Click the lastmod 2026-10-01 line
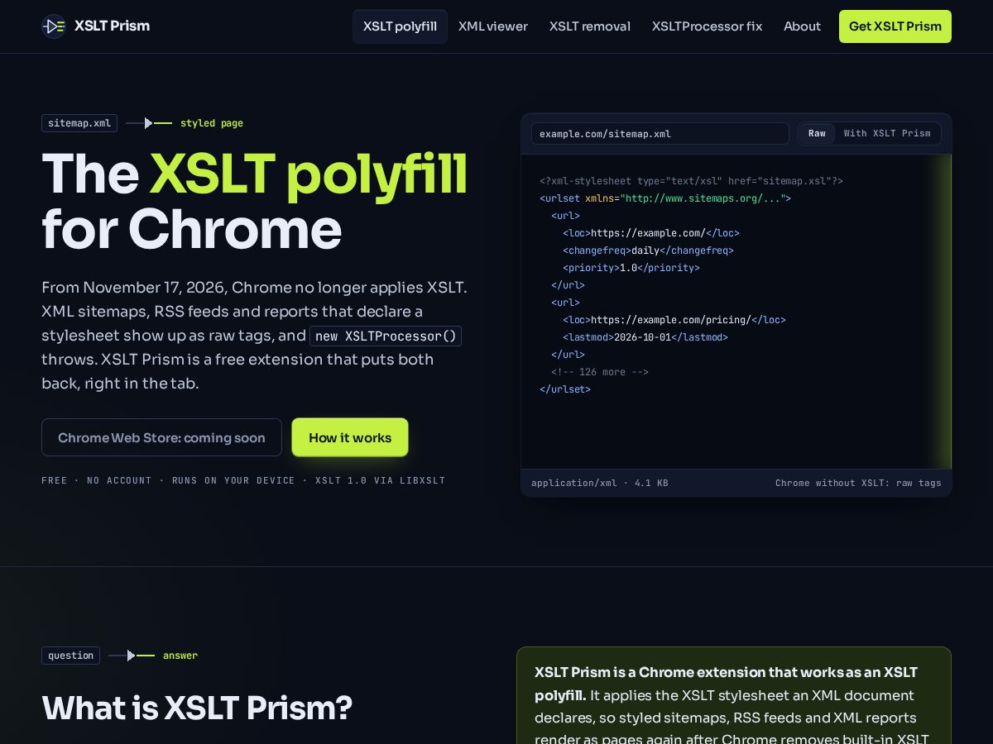 645,337
